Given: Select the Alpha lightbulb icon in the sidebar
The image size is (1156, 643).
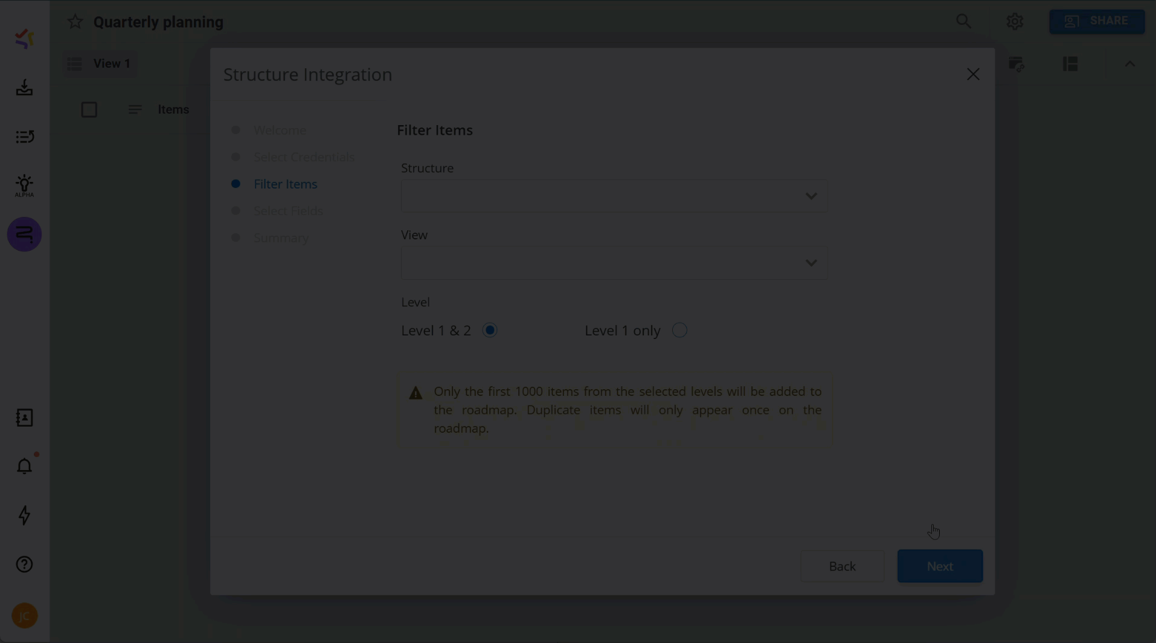Looking at the screenshot, I should (x=24, y=184).
